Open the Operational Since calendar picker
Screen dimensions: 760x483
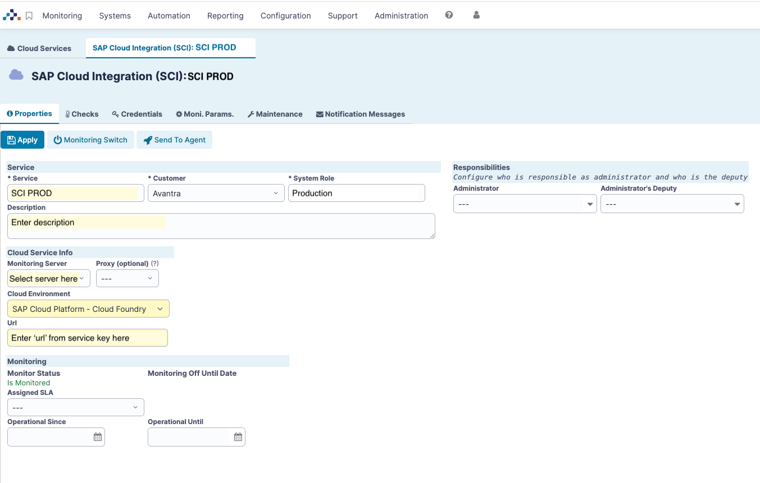coord(98,436)
